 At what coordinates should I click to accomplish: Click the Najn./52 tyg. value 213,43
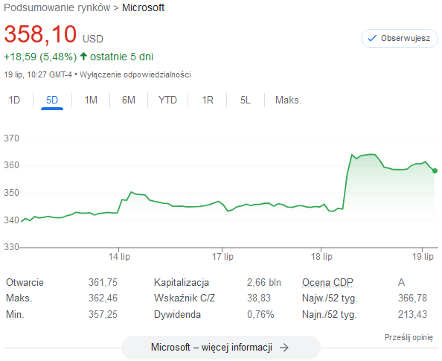412,314
